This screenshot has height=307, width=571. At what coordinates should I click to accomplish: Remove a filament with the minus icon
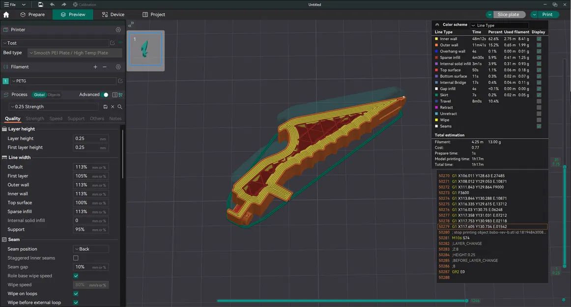tap(105, 67)
